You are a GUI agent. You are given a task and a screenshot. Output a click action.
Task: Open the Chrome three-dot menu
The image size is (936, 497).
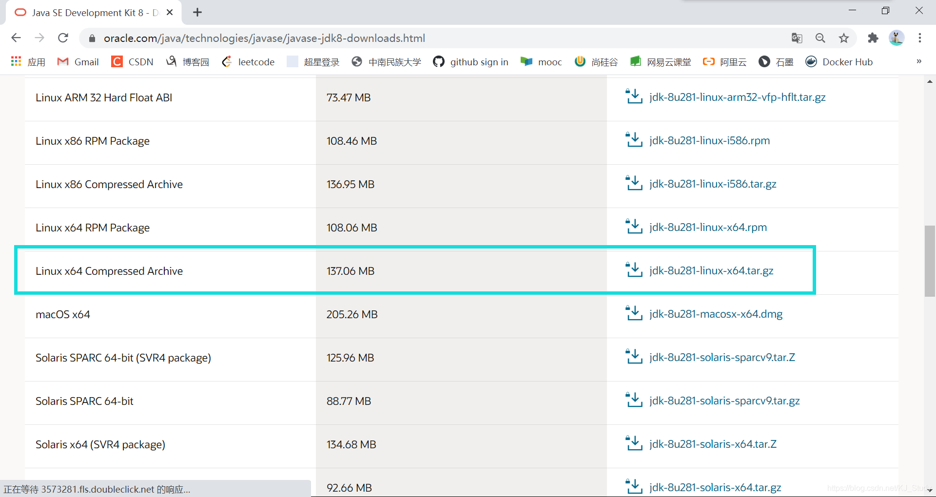pos(920,38)
